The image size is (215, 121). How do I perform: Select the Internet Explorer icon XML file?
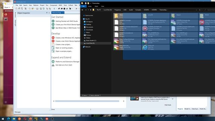coord(145,47)
